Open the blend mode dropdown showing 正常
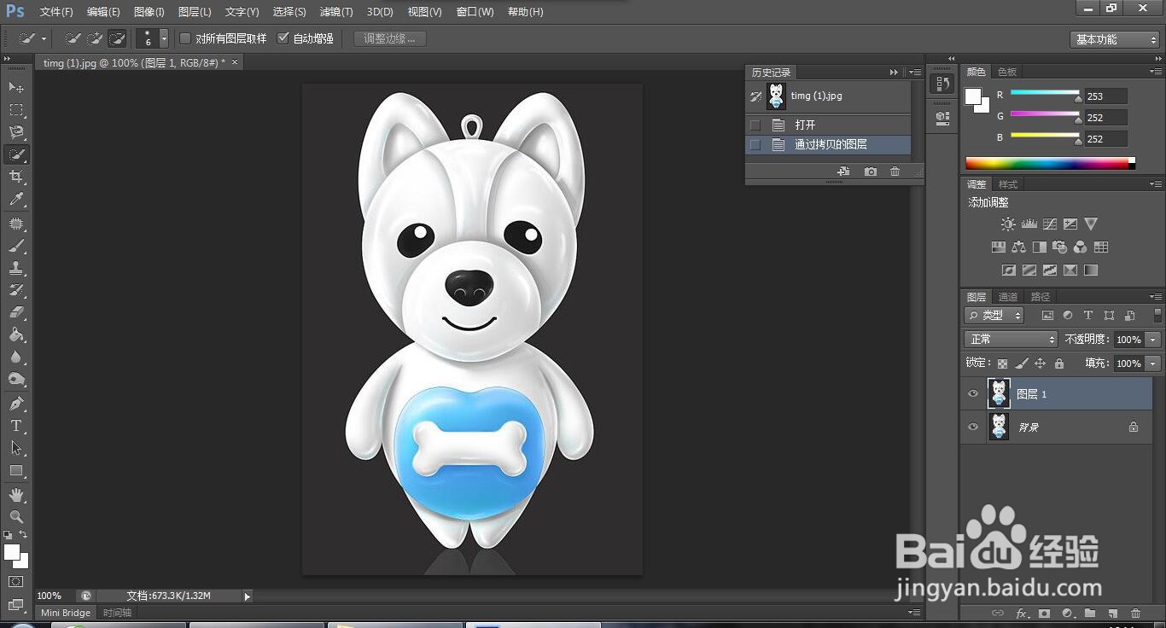1166x628 pixels. (x=1010, y=339)
